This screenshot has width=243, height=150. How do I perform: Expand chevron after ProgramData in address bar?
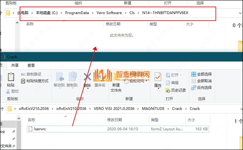tap(93, 13)
